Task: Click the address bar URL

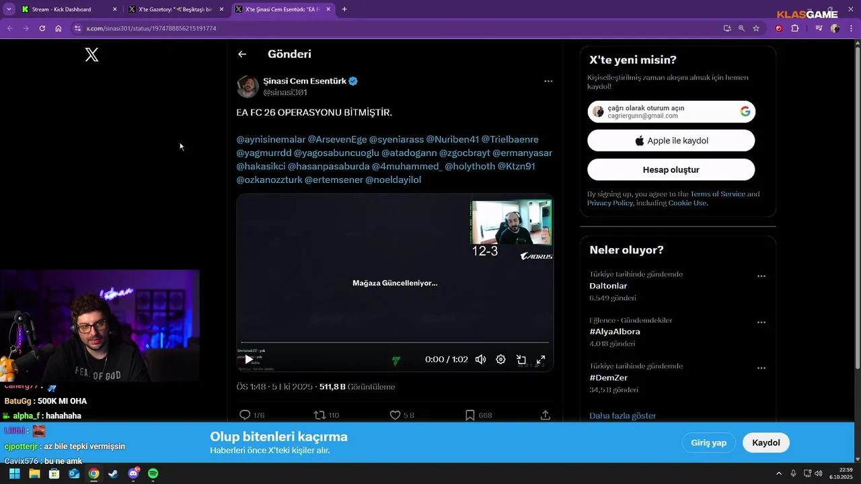Action: pos(151,28)
